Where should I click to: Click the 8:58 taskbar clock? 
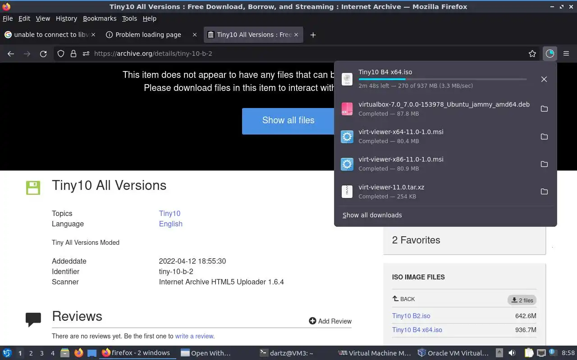(x=568, y=353)
